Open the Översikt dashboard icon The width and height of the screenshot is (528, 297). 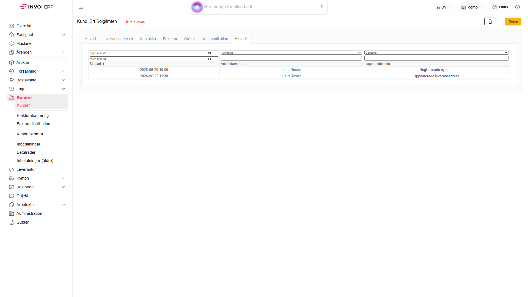[x=12, y=26]
